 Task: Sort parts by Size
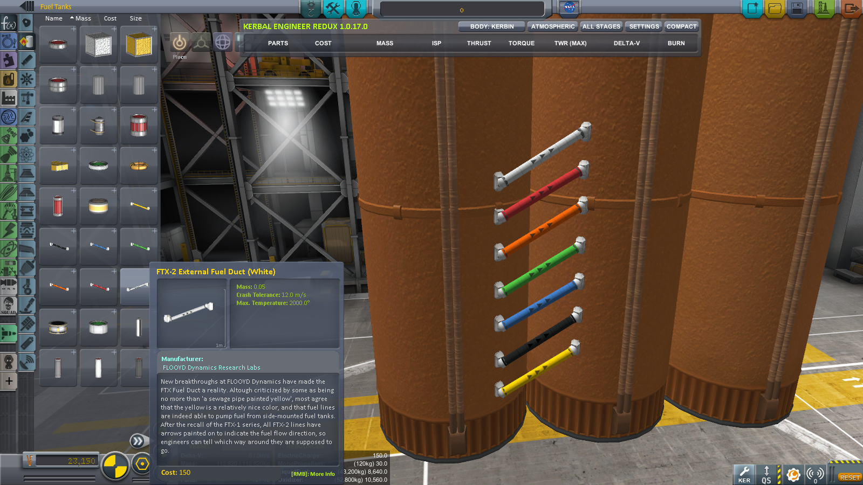(136, 18)
